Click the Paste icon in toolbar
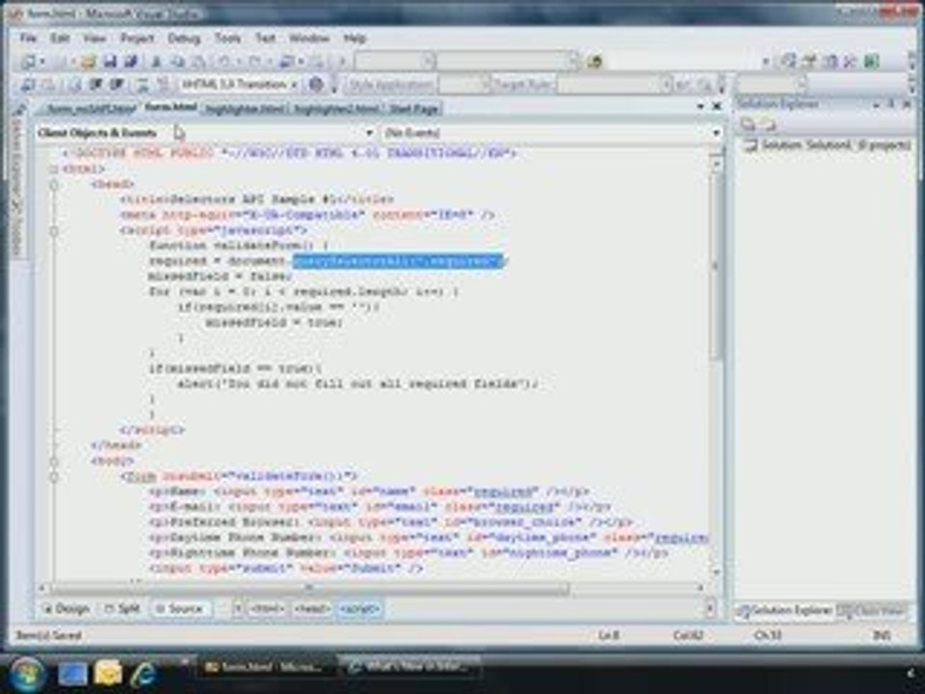Screen dimensions: 925x694 pos(198,61)
